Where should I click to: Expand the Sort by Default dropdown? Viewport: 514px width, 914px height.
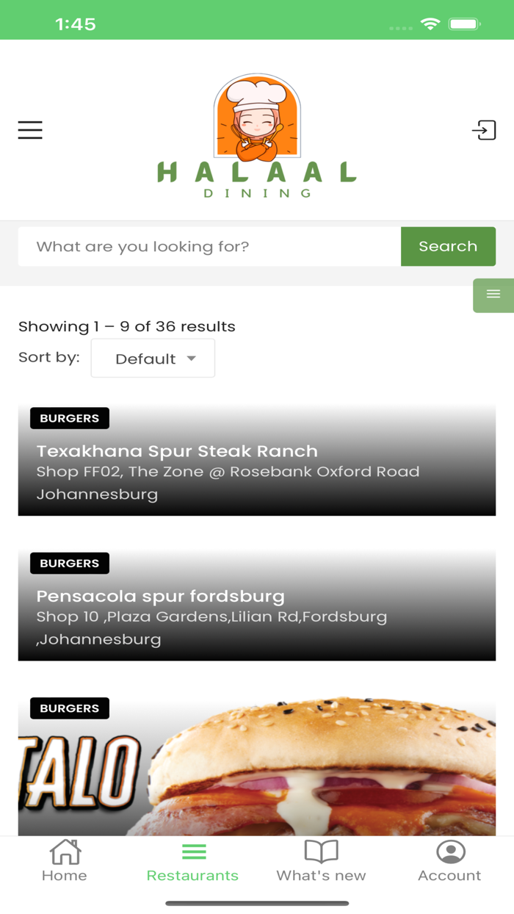tap(153, 359)
